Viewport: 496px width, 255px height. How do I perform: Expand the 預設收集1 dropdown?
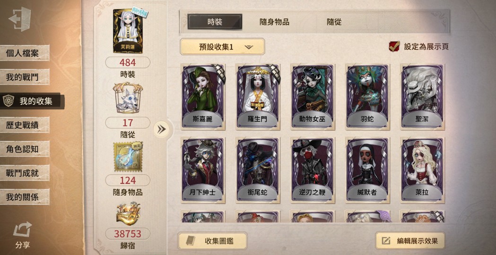[x=222, y=47]
